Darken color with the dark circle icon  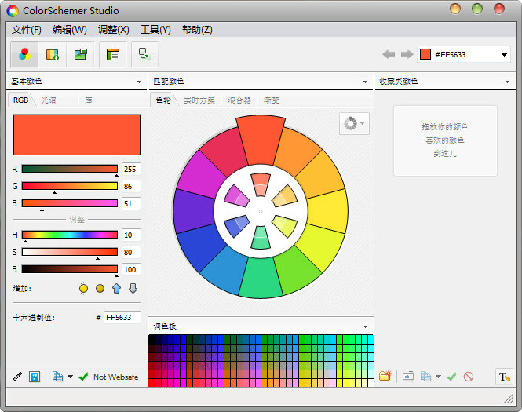[x=100, y=288]
